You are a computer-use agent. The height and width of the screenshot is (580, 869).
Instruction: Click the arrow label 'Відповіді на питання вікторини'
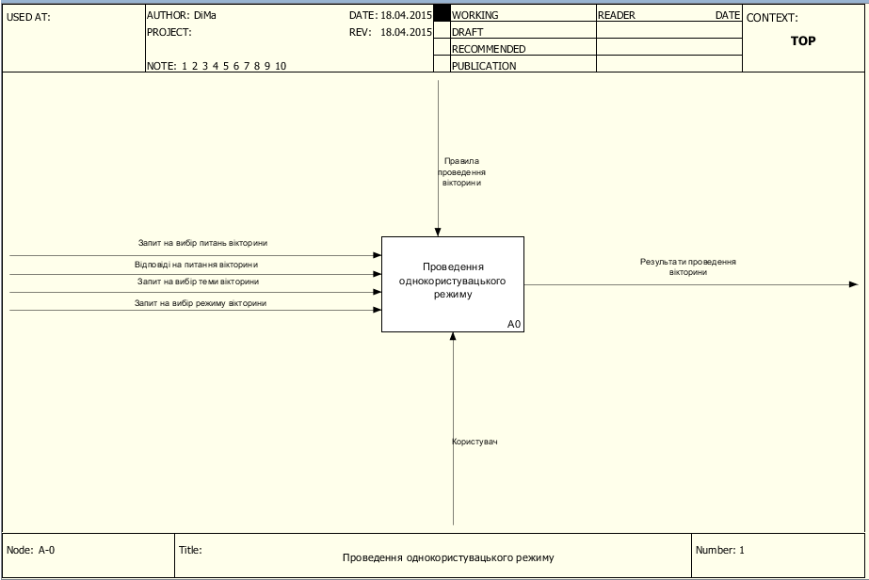point(196,265)
